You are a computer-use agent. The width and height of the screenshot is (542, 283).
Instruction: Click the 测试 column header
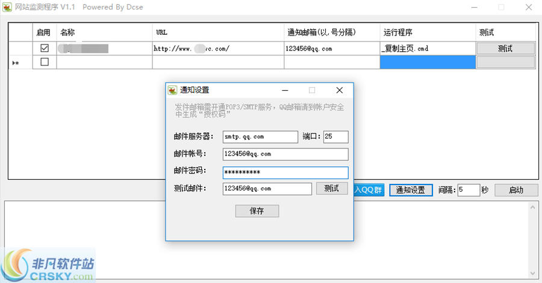point(506,32)
